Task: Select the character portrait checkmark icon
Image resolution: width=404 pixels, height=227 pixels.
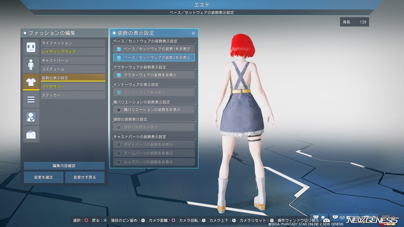Action: (31, 117)
